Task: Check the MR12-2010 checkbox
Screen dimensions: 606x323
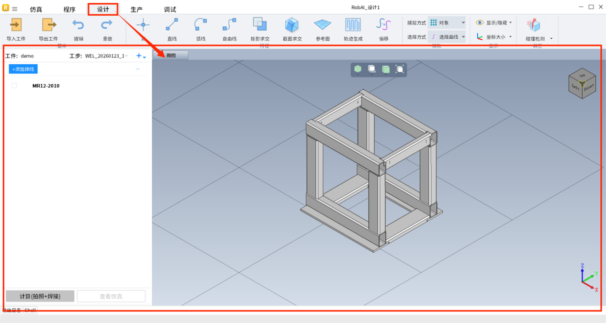Action: click(x=14, y=86)
